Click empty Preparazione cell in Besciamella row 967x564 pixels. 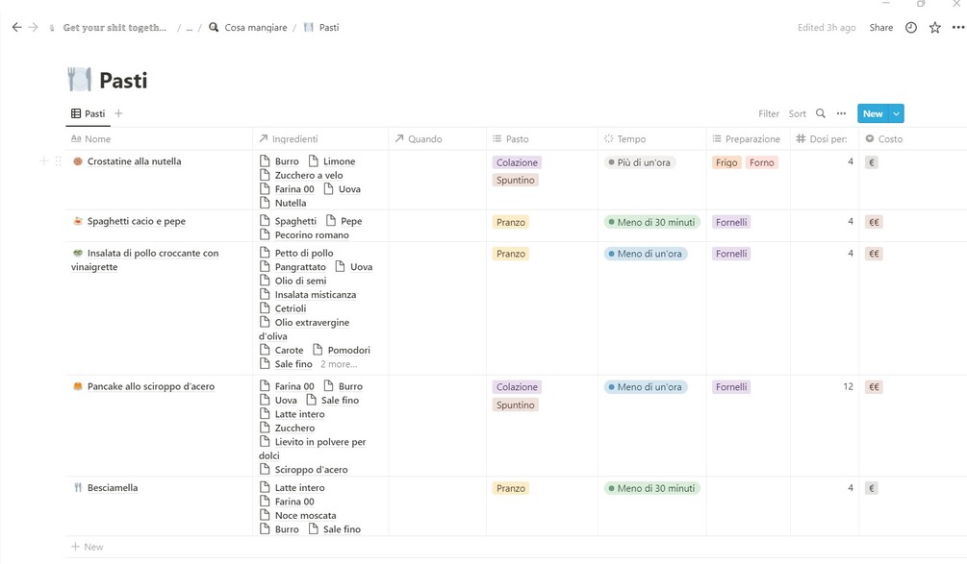[748, 506]
